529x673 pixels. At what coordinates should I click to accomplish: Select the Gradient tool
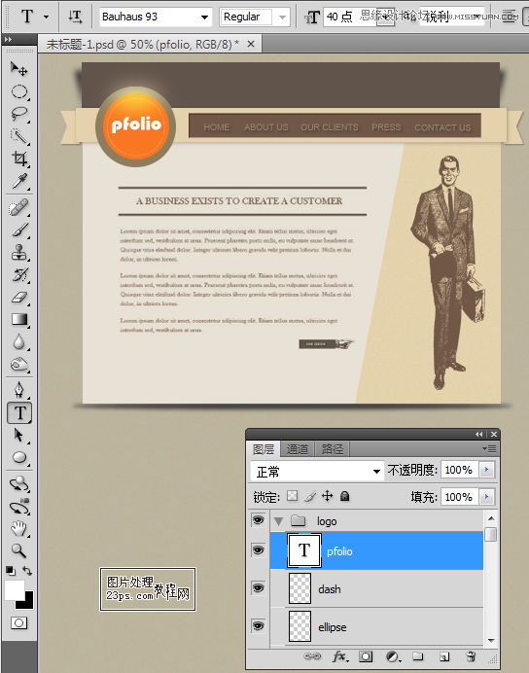pyautogui.click(x=18, y=320)
